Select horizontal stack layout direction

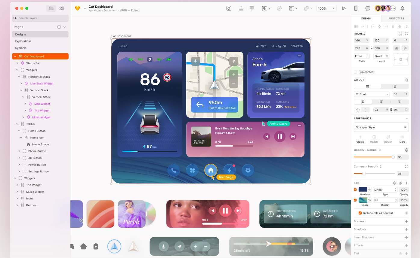point(395,87)
